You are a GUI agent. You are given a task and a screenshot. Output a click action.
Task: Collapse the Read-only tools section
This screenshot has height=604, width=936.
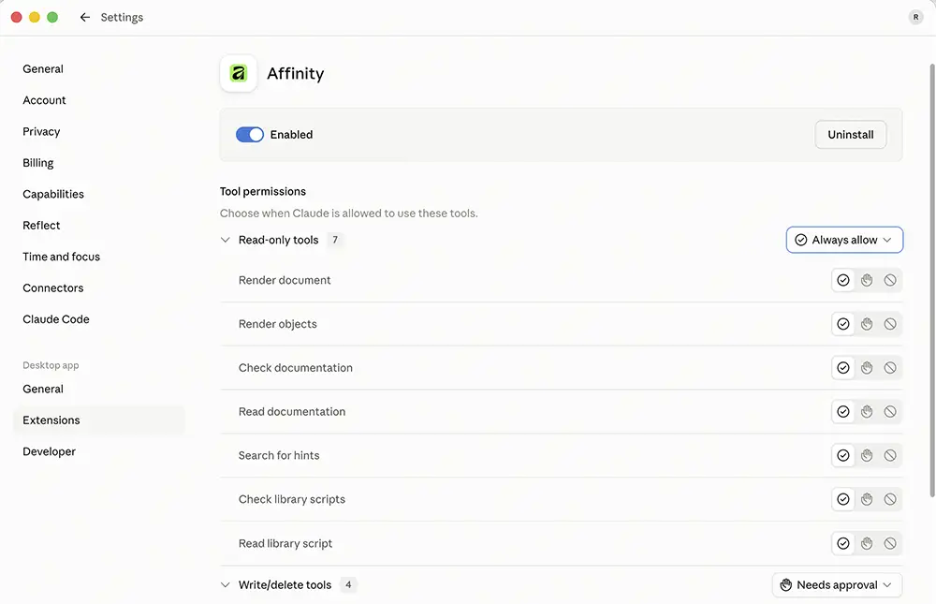coord(225,240)
